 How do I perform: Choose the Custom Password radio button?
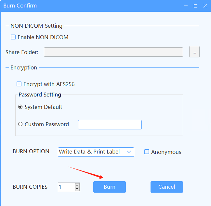click(20, 124)
